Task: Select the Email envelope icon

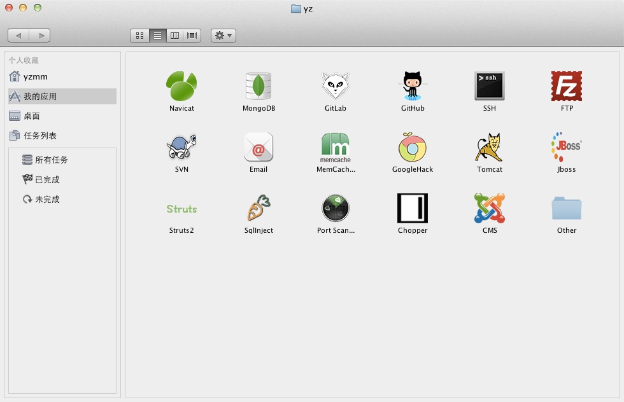Action: (259, 147)
